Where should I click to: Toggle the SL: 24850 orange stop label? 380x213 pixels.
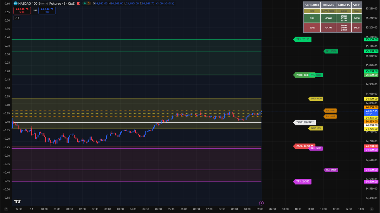[330, 111]
